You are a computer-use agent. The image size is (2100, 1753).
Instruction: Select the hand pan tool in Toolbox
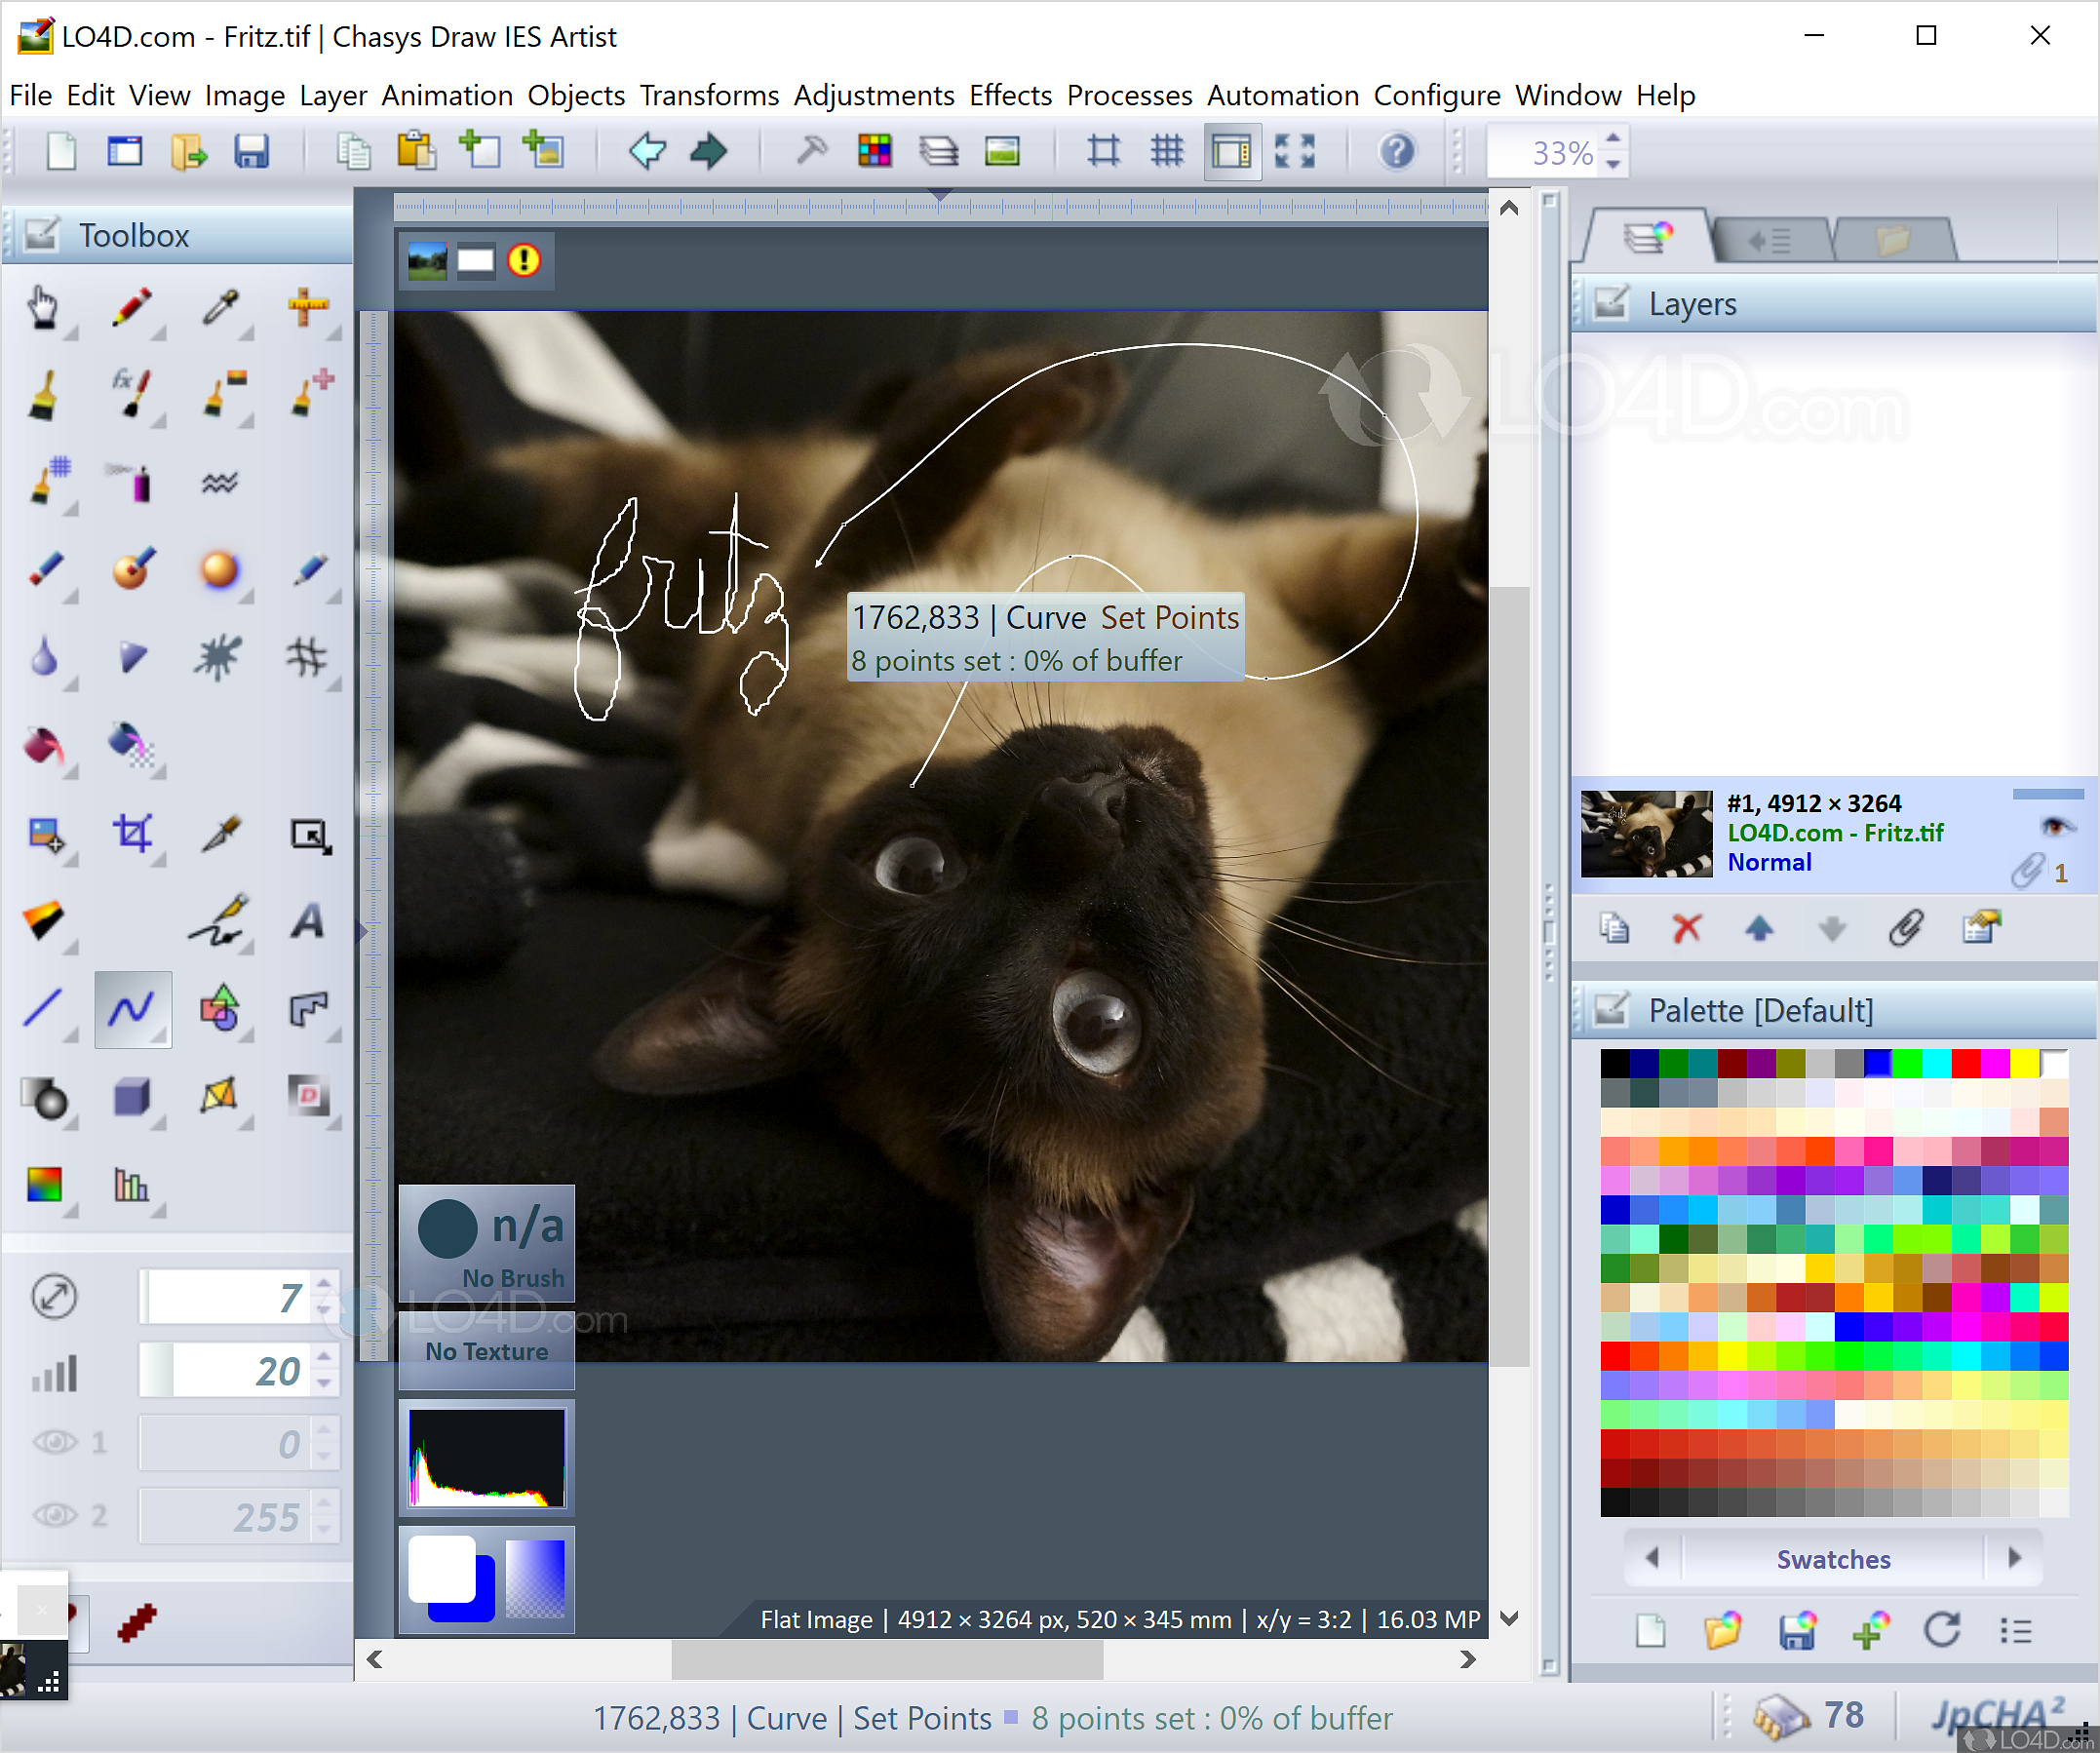pos(43,307)
